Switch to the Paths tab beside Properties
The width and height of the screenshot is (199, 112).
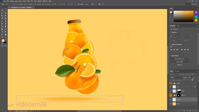tap(178, 26)
